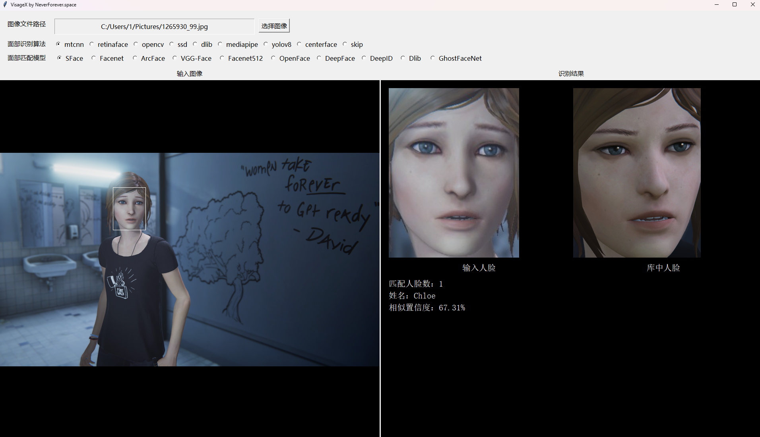
Task: Click the image file path field
Action: click(x=154, y=27)
